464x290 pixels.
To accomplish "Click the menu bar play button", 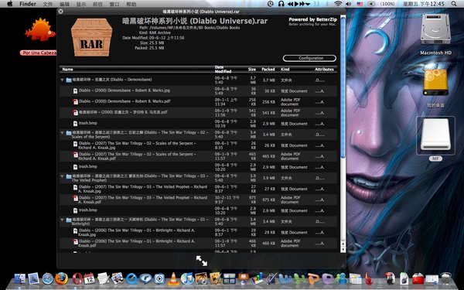I will [x=296, y=4].
